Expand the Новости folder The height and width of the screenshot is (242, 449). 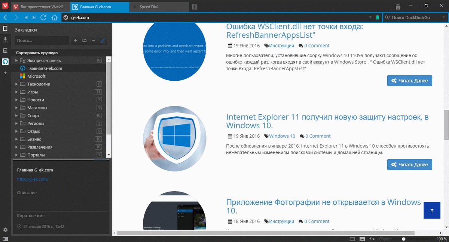pyautogui.click(x=16, y=100)
